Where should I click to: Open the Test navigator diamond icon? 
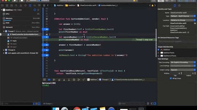(x=25, y=5)
